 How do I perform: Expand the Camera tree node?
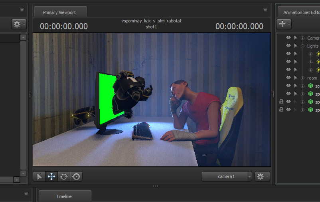tap(303, 38)
